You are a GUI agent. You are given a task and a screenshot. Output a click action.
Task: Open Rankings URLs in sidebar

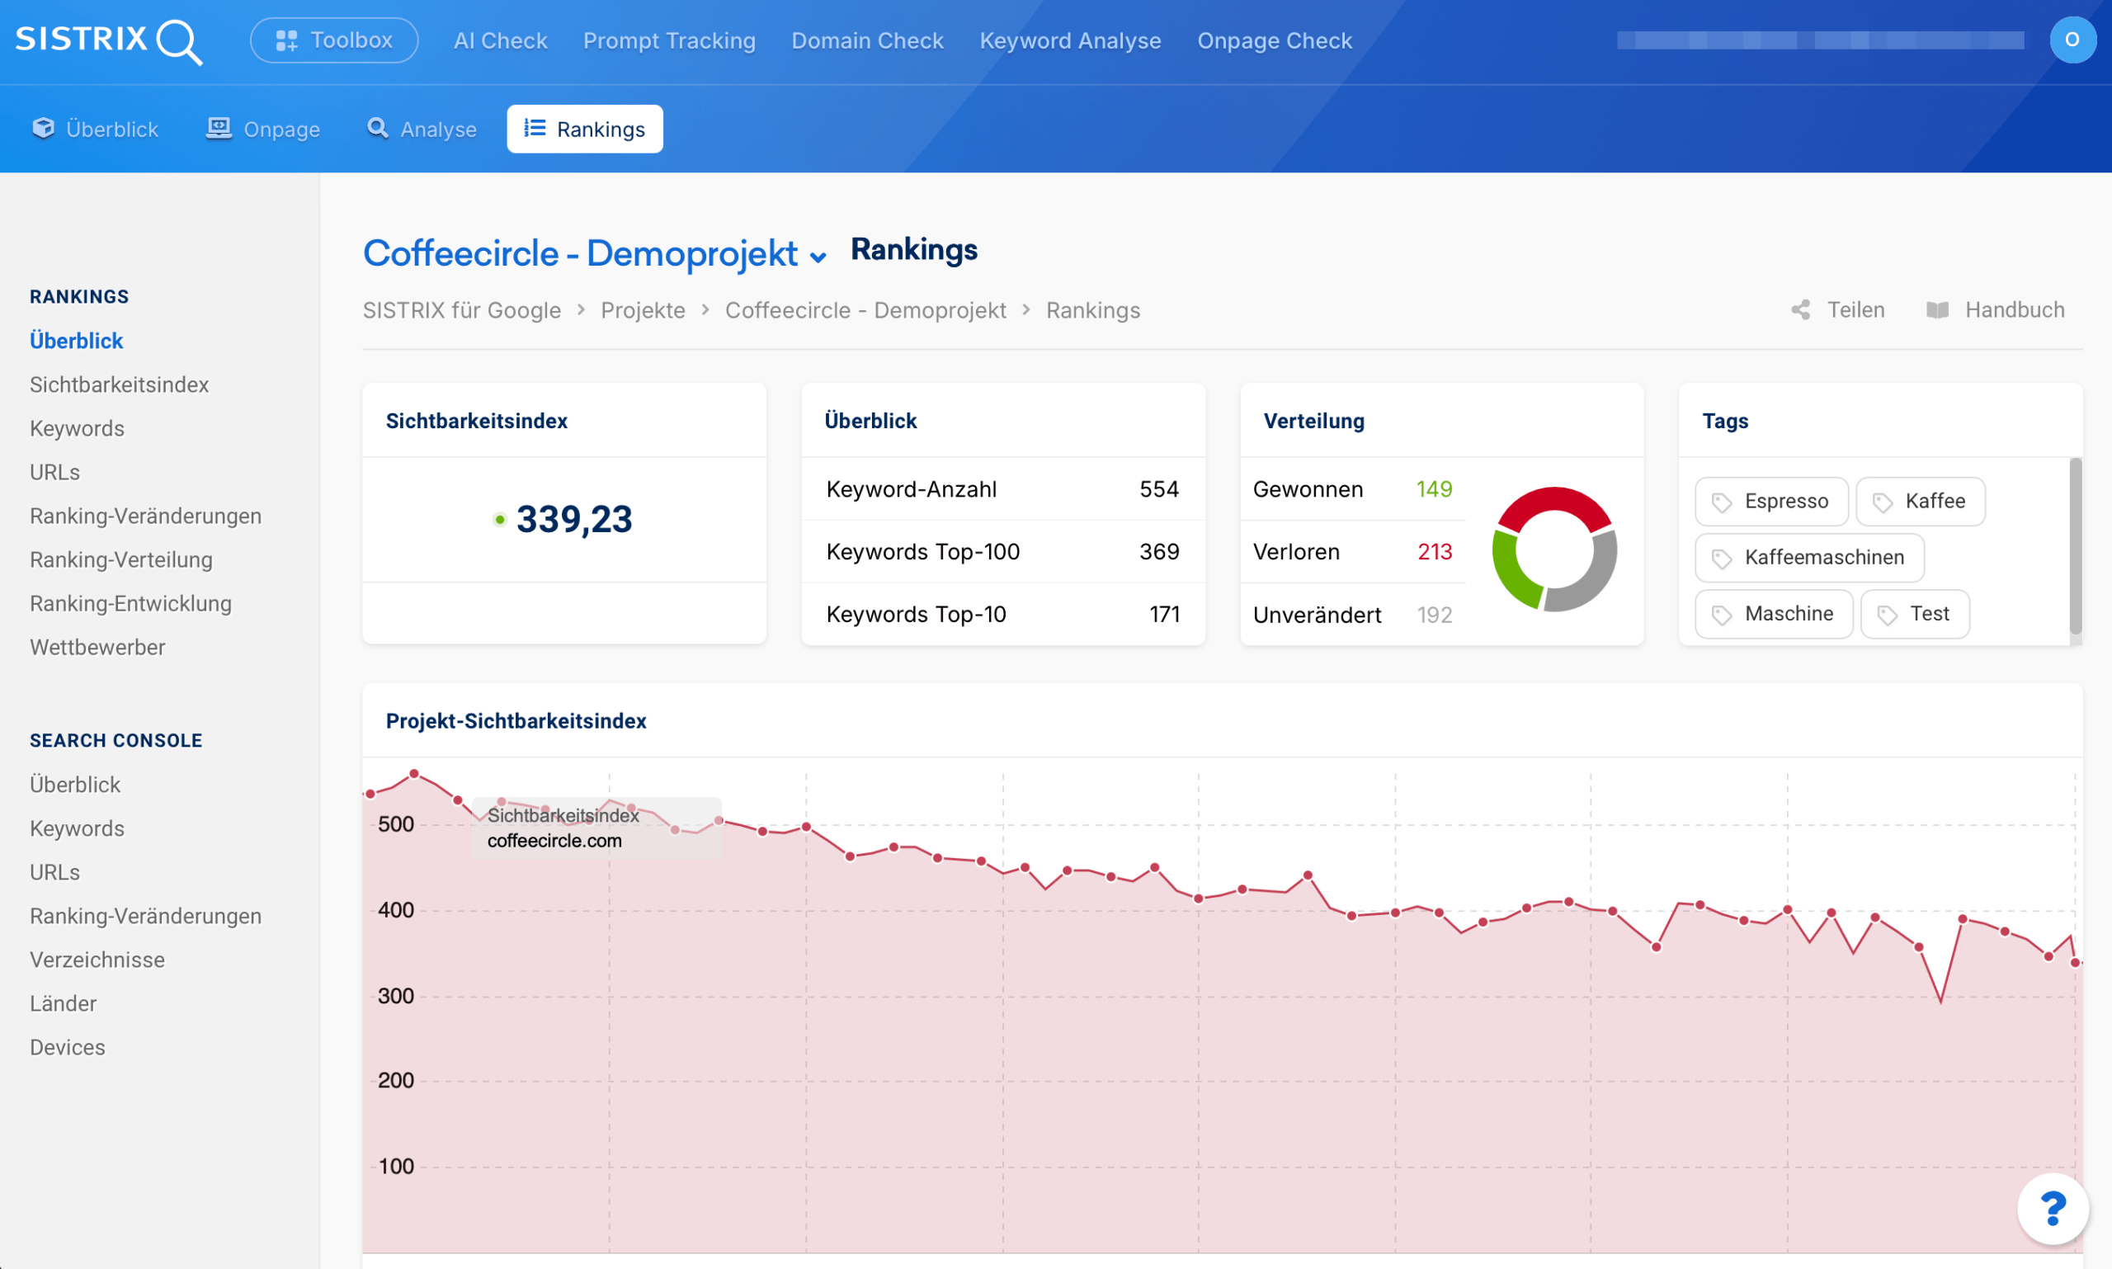[54, 472]
